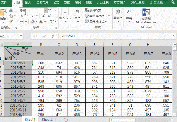
Task: Switch to the 方方格子 tab
Action: (x=119, y=2)
